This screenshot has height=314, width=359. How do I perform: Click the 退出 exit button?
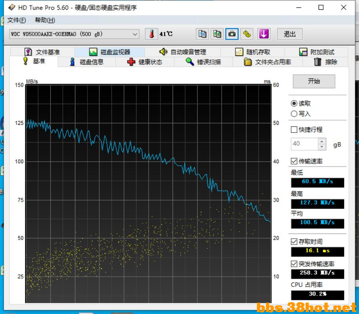[x=290, y=34]
